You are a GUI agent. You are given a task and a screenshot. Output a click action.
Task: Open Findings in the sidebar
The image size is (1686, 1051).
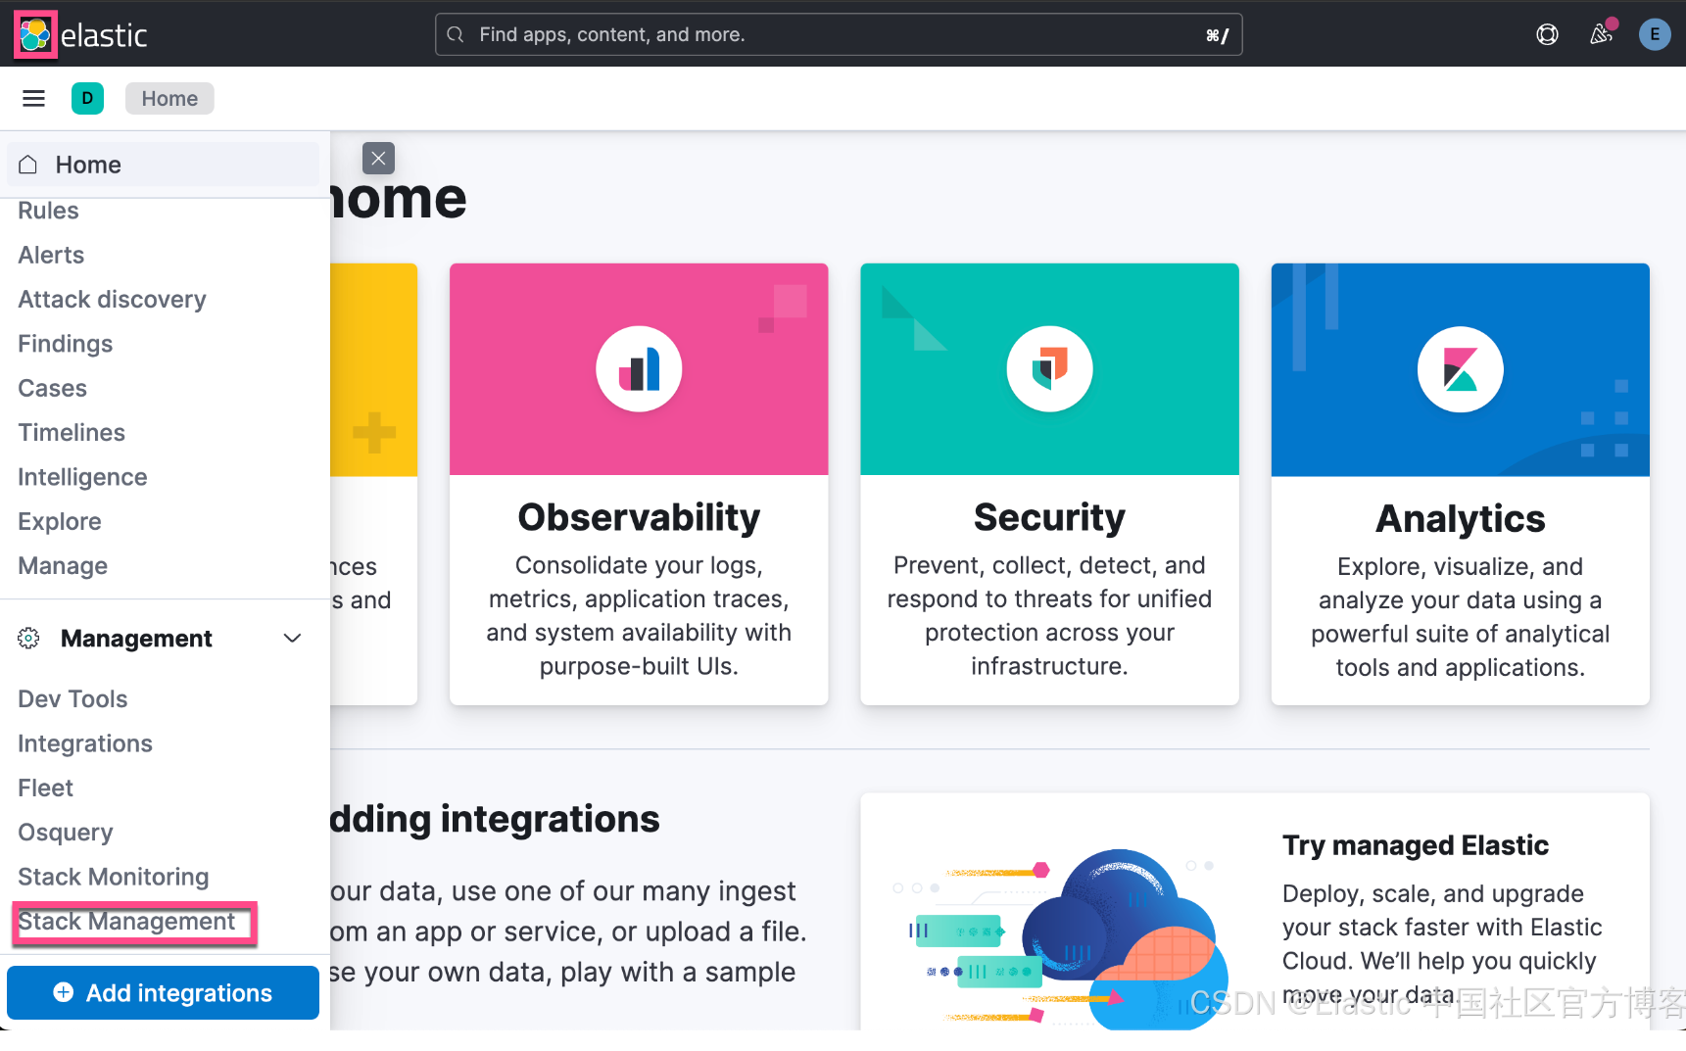pos(65,344)
